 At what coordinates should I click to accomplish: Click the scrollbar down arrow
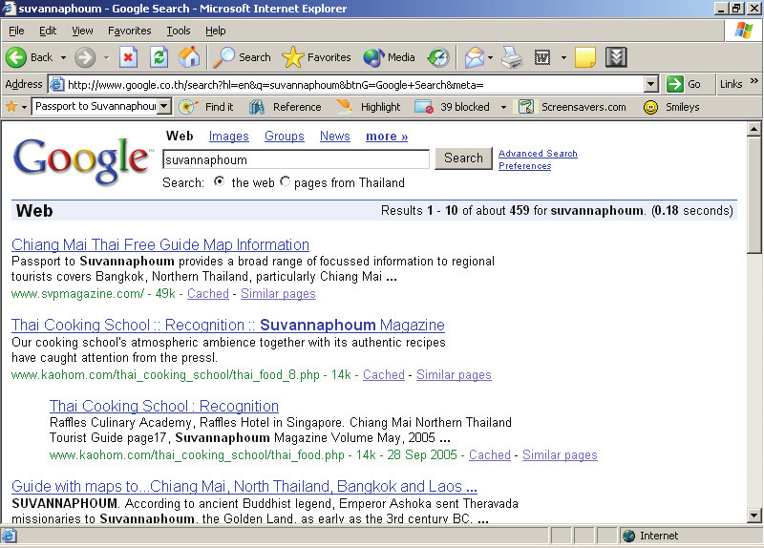[x=753, y=516]
